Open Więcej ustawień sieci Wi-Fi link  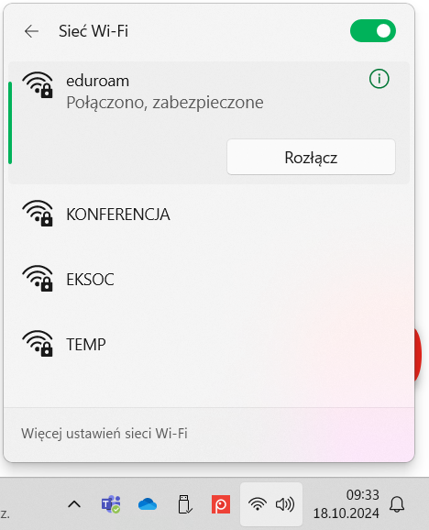pos(104,434)
